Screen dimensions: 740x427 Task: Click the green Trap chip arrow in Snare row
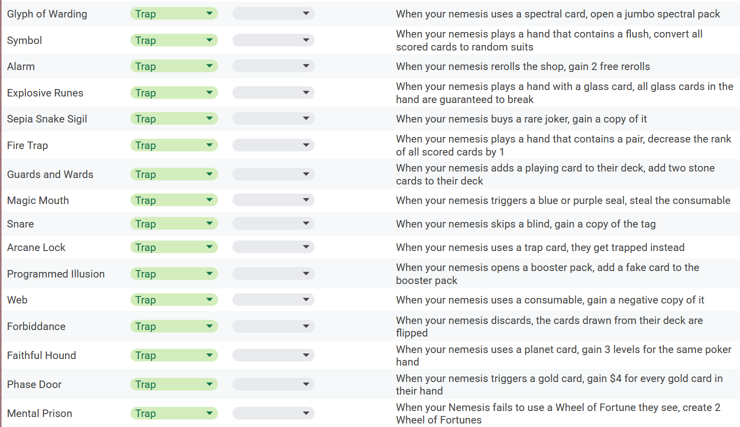[x=209, y=223]
